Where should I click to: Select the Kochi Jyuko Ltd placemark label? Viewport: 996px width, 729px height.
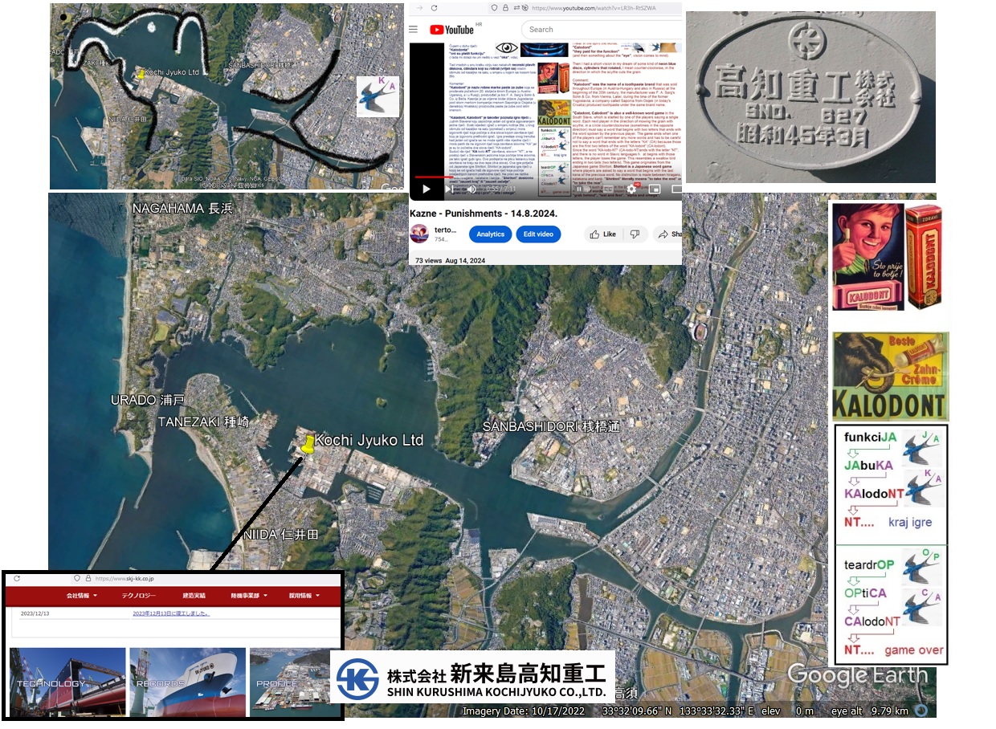[x=369, y=441]
